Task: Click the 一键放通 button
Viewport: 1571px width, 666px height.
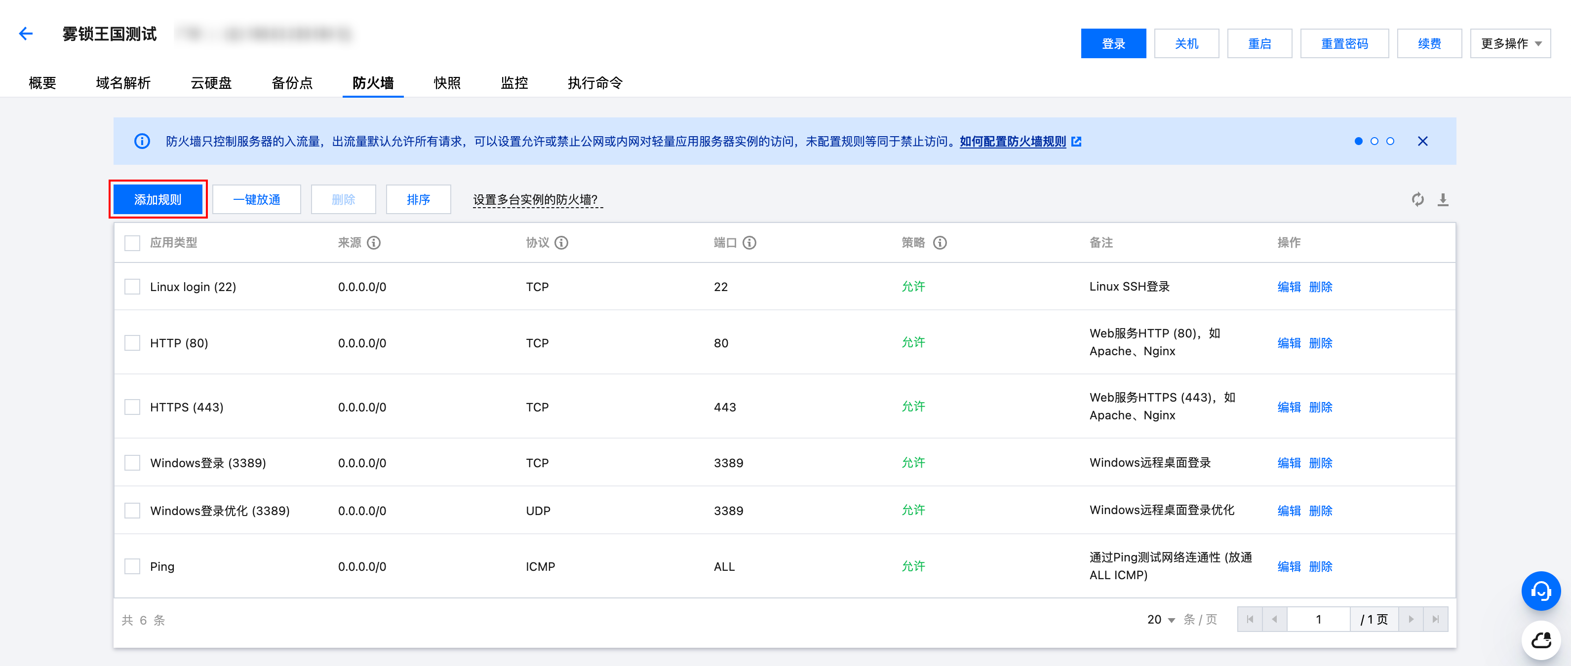Action: pos(257,199)
